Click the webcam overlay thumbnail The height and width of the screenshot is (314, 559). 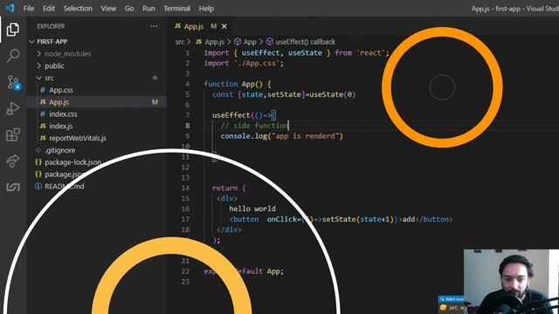point(511,281)
